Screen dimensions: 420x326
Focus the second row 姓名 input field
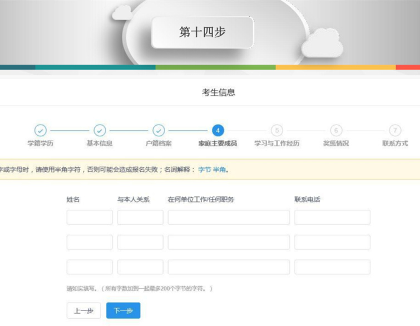point(90,242)
